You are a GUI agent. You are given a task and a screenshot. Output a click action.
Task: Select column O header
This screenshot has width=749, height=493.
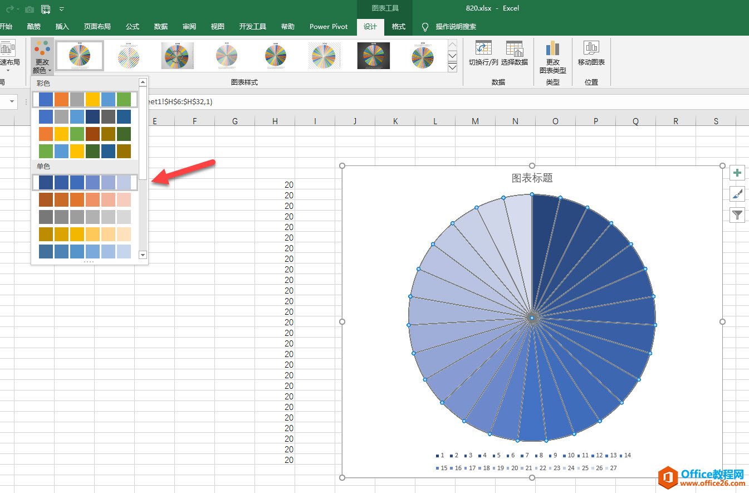(x=555, y=121)
